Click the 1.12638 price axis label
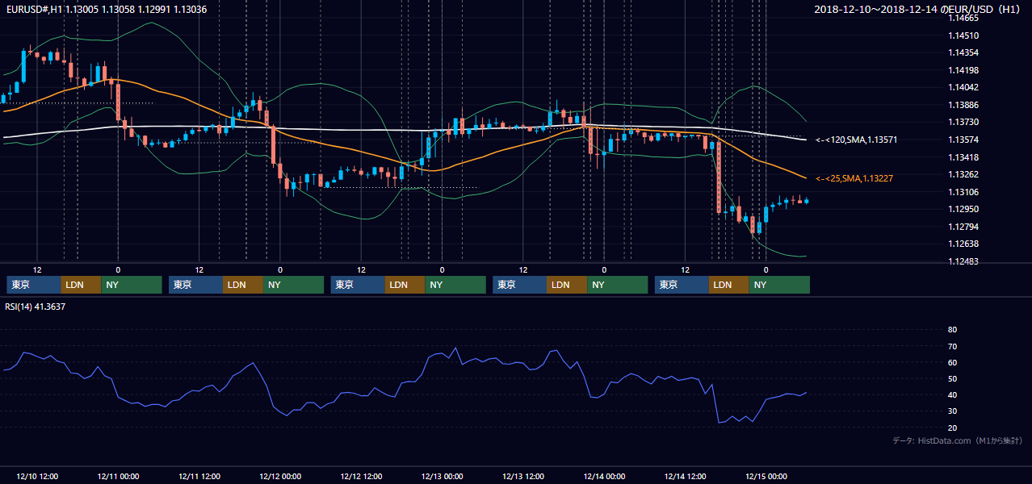The image size is (1032, 484). coord(963,244)
